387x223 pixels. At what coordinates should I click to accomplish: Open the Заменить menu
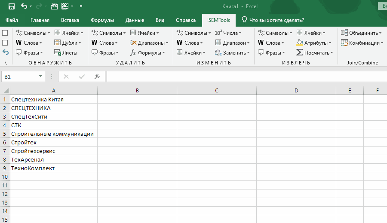click(x=232, y=52)
